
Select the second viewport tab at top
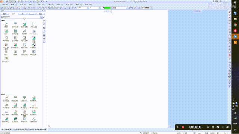click(x=198, y=12)
